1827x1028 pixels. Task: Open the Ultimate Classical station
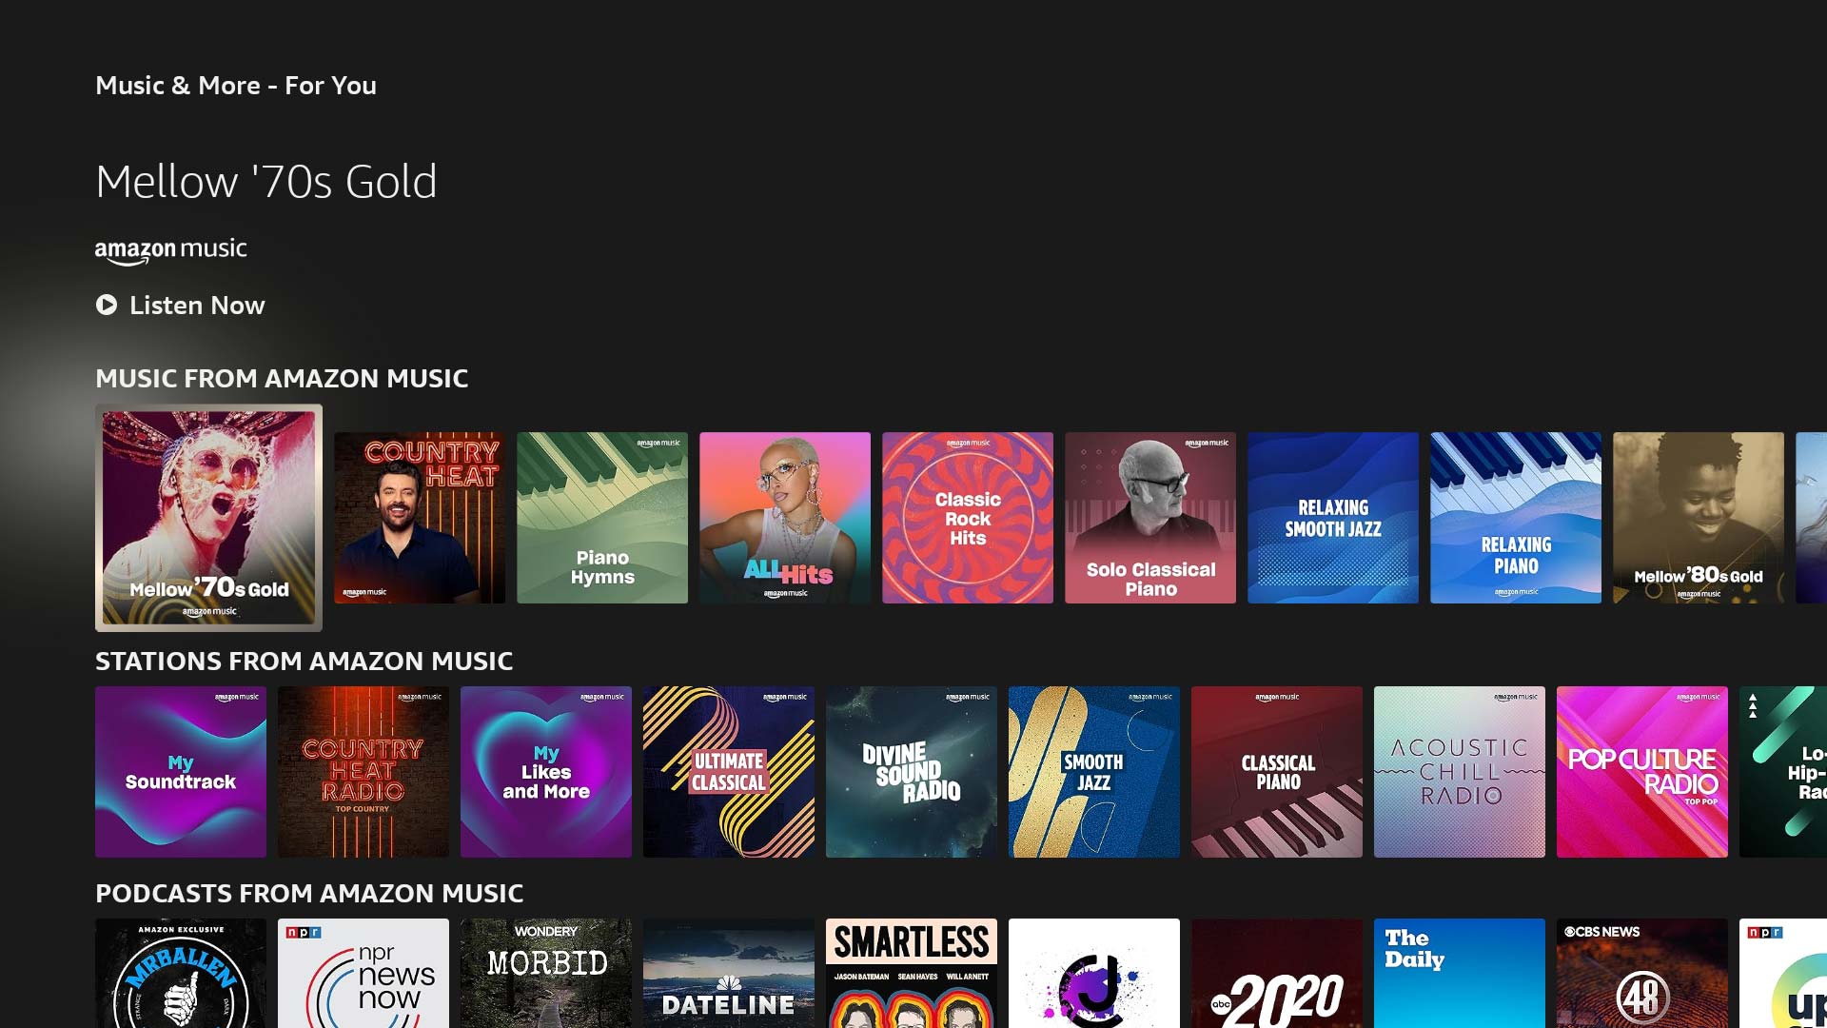(729, 772)
